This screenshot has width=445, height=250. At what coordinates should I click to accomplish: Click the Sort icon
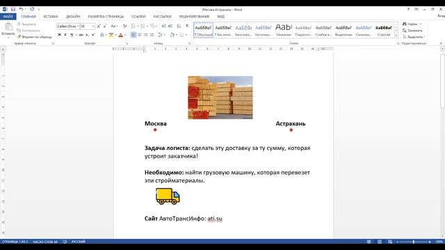pyautogui.click(x=179, y=26)
